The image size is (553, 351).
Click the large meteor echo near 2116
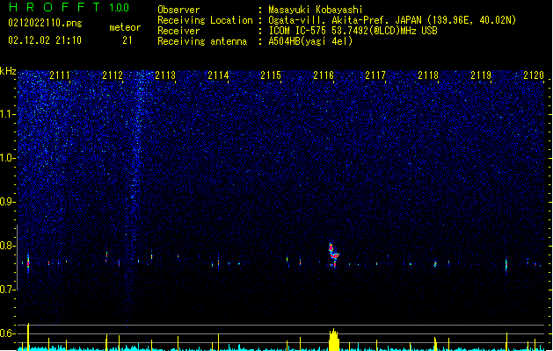coord(333,254)
